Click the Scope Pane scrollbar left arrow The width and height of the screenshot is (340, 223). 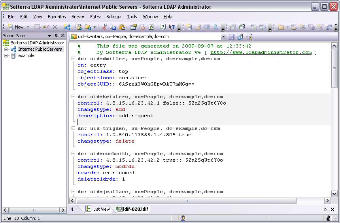coord(5,210)
